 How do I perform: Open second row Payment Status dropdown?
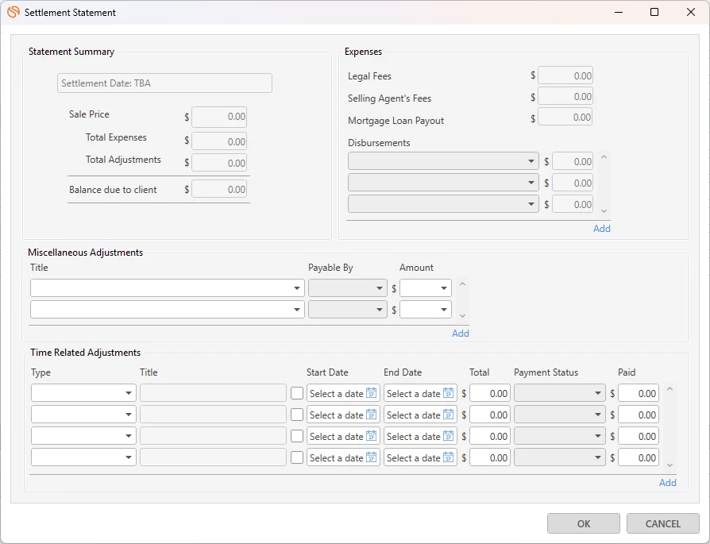[x=560, y=415]
